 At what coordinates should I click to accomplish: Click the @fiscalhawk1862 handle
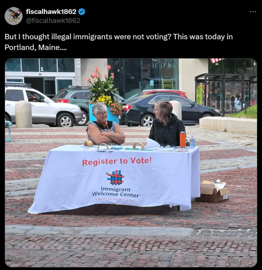coord(53,21)
